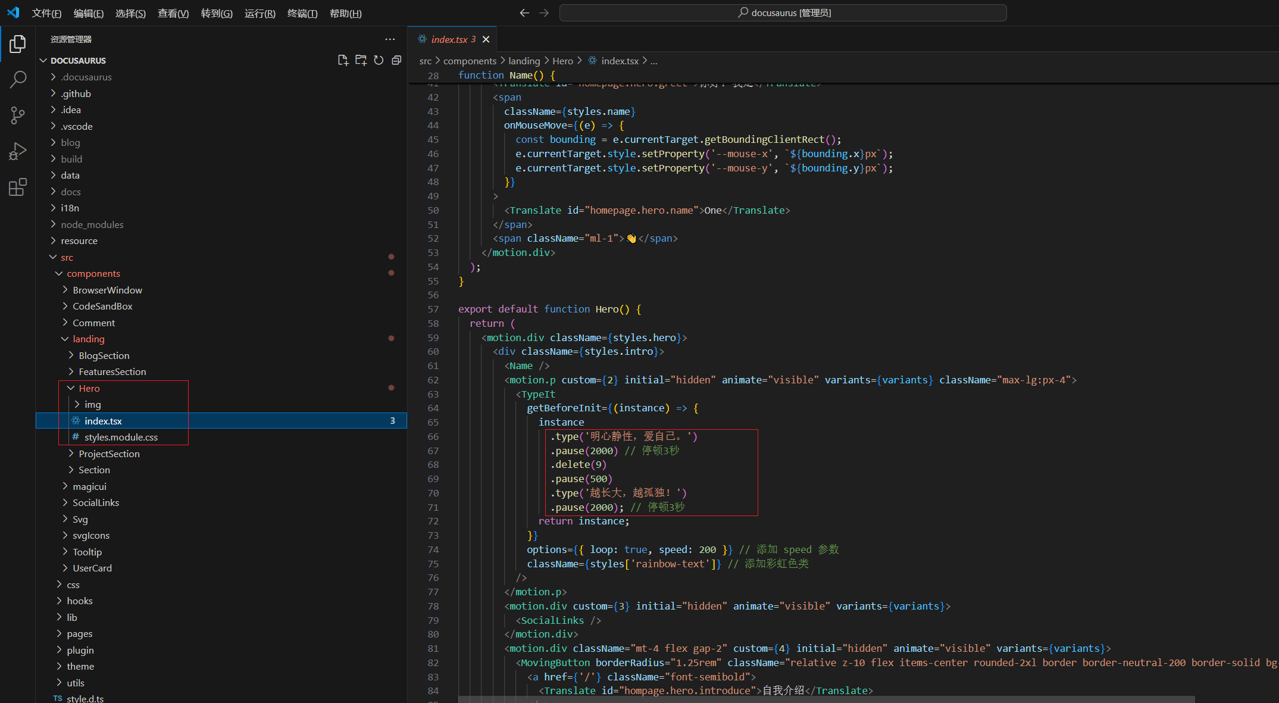Refresh the explorer tree
Screen dimensions: 1279x703
[x=379, y=60]
